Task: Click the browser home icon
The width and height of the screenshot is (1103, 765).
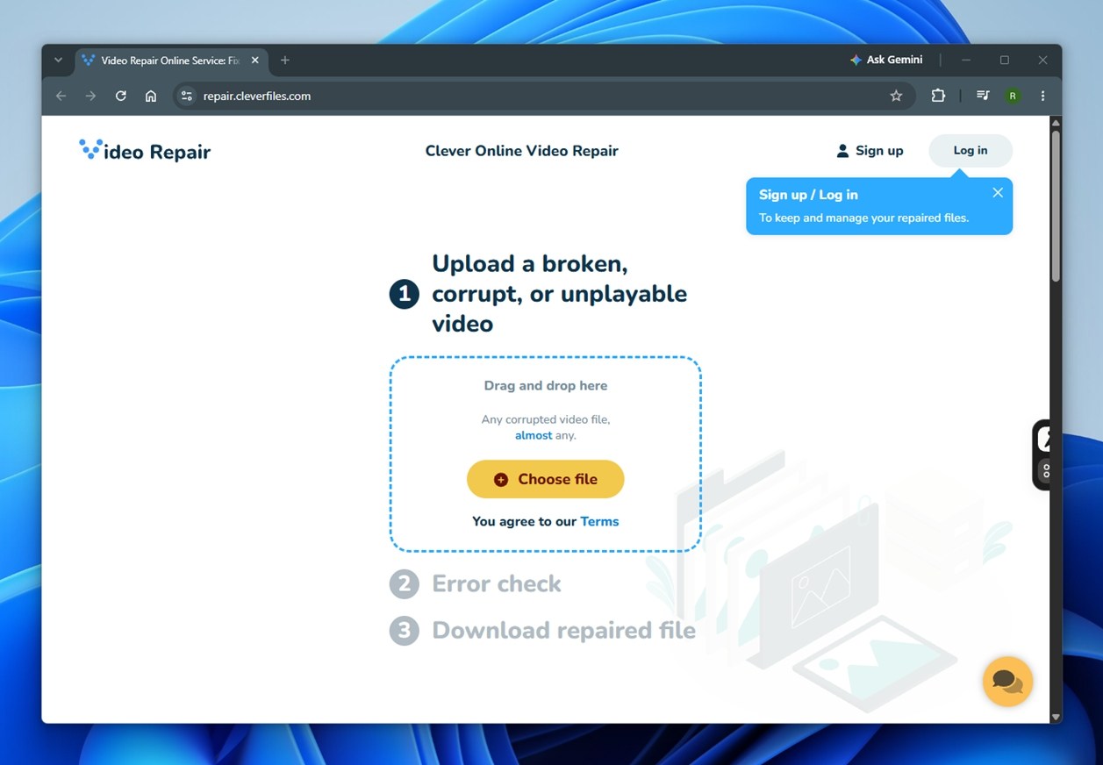Action: (151, 96)
